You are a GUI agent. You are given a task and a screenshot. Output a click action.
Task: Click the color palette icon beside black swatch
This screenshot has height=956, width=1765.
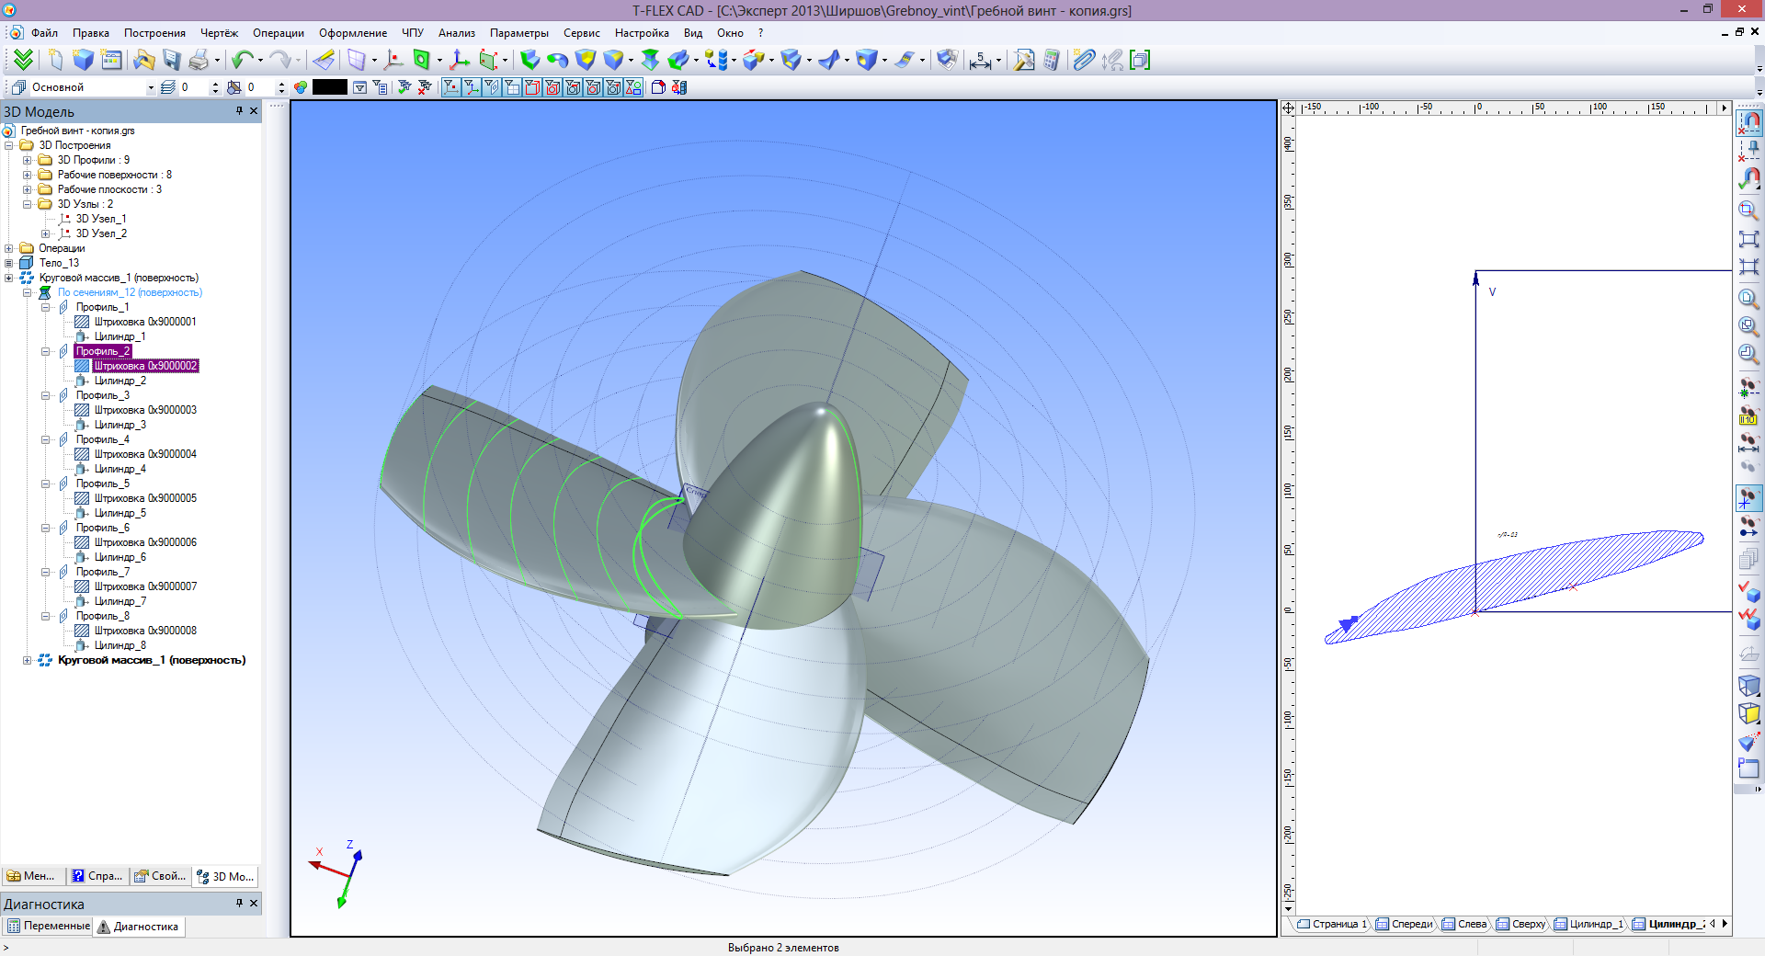click(301, 87)
